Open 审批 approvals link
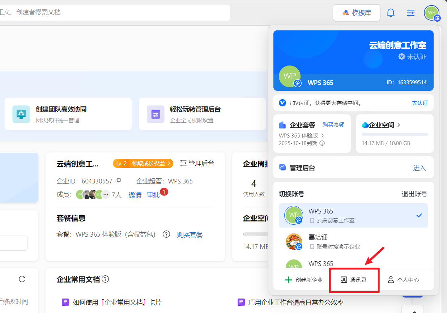Image resolution: width=447 pixels, height=313 pixels. pyautogui.click(x=153, y=195)
